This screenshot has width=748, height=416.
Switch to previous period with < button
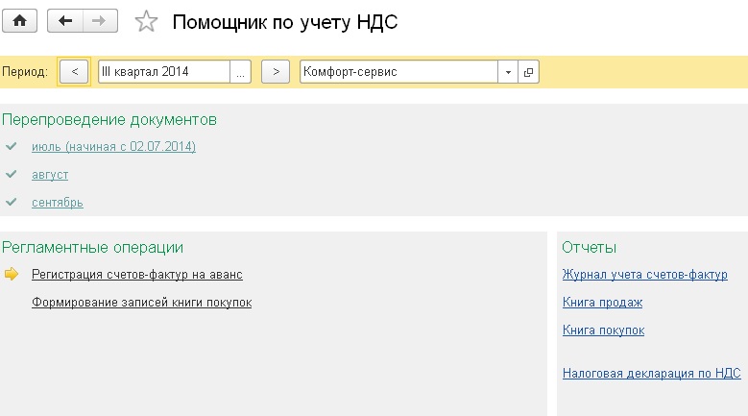tap(74, 71)
